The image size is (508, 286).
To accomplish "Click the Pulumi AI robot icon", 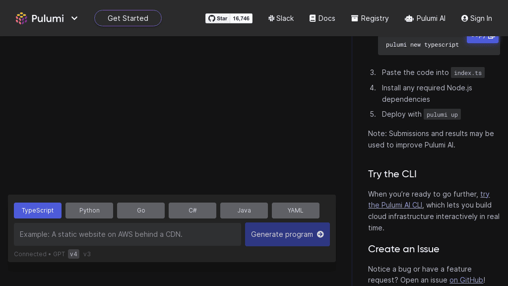I will [x=409, y=18].
